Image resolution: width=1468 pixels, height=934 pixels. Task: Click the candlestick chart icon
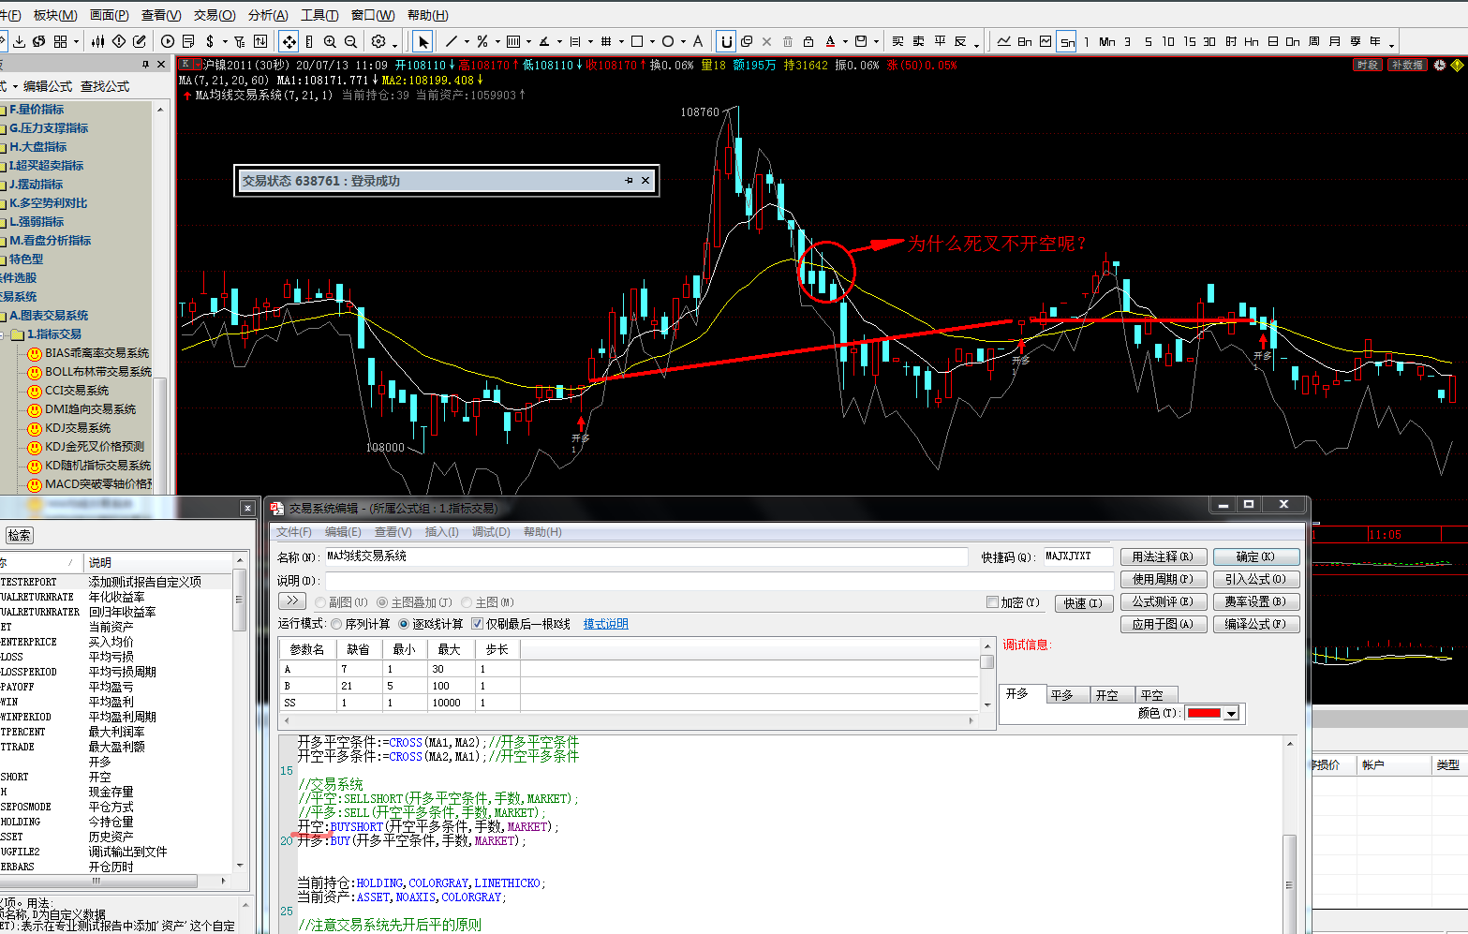tap(98, 41)
